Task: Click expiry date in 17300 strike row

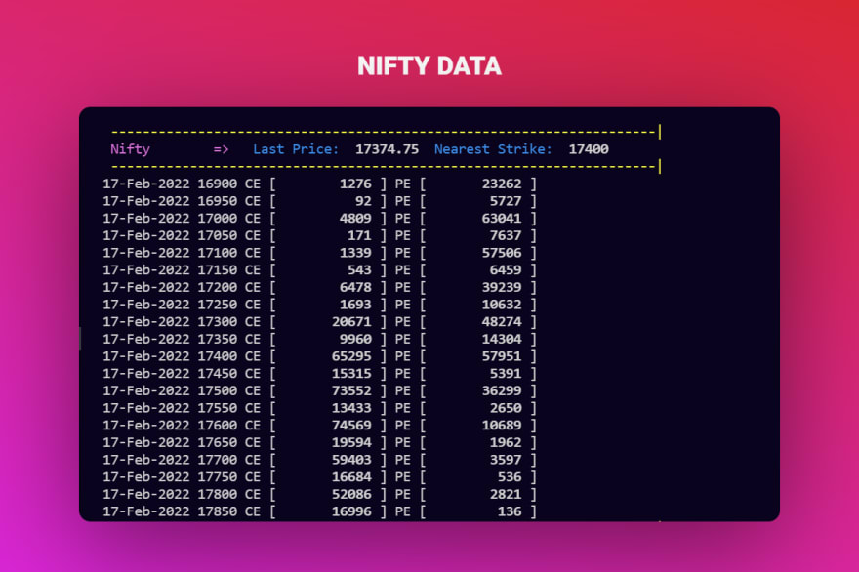Action: [145, 322]
